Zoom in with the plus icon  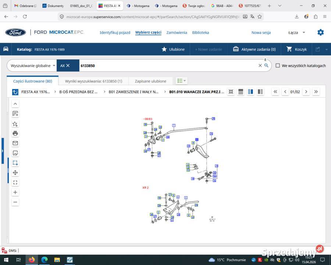click(x=15, y=192)
